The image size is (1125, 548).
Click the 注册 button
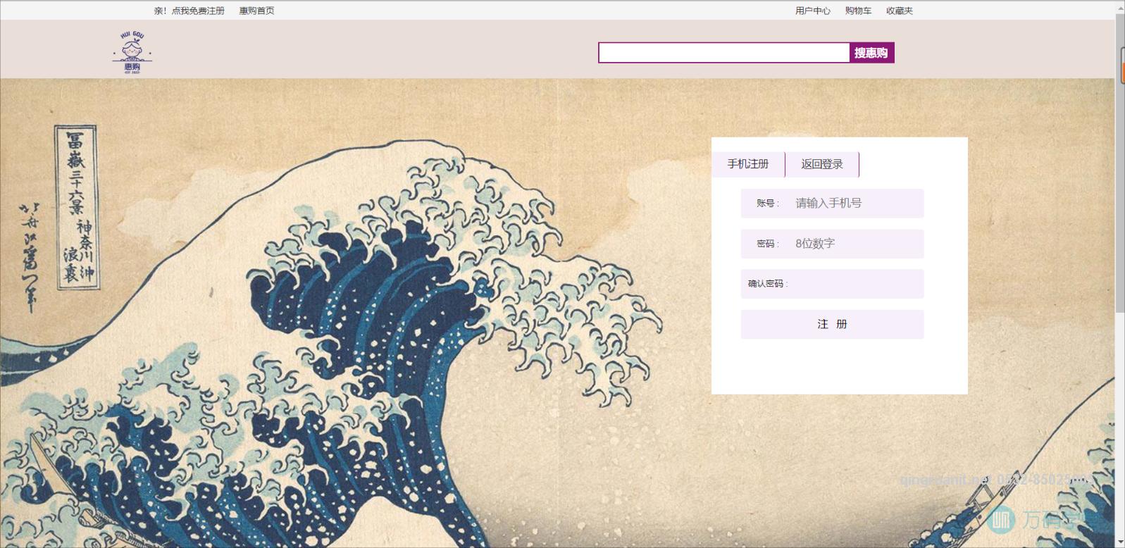832,324
